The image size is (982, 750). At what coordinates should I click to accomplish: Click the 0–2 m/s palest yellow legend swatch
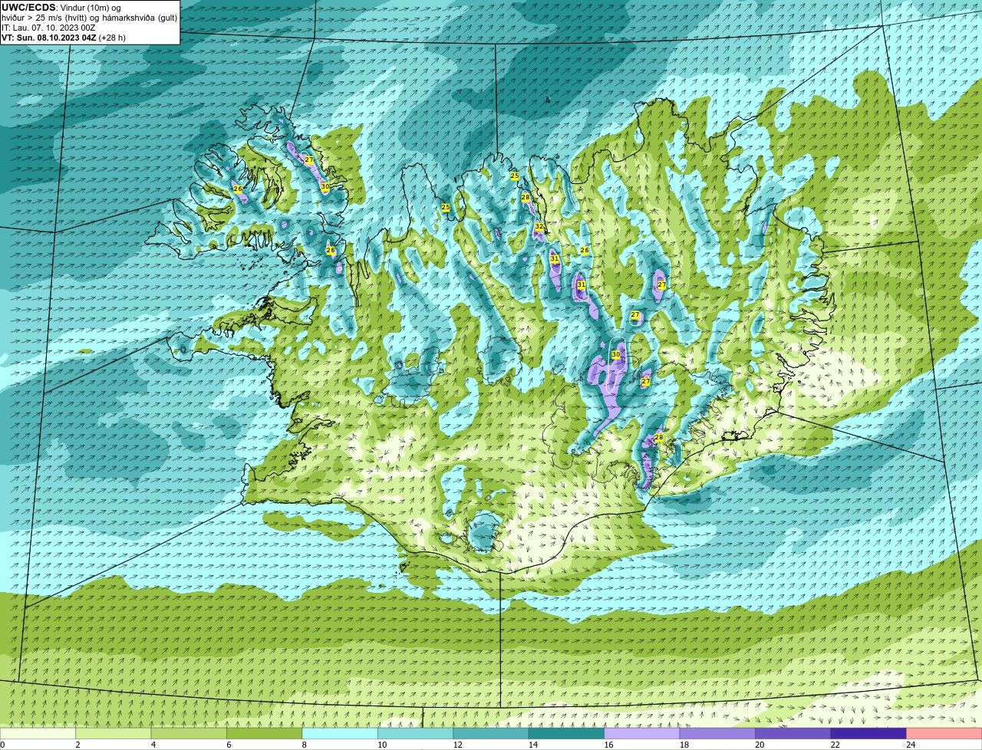[x=38, y=734]
